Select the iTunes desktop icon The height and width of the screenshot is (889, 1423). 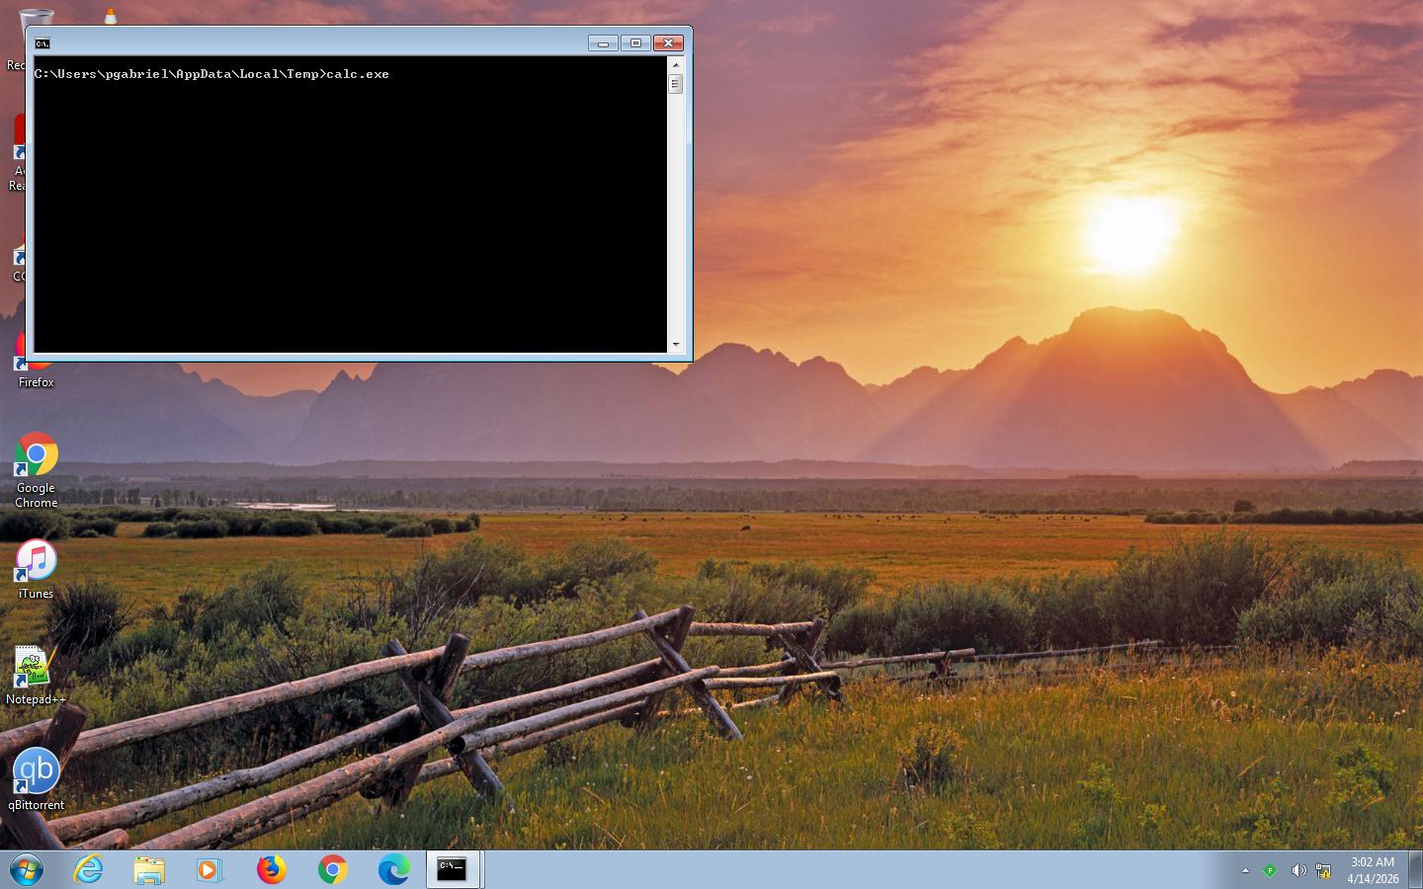pyautogui.click(x=37, y=562)
